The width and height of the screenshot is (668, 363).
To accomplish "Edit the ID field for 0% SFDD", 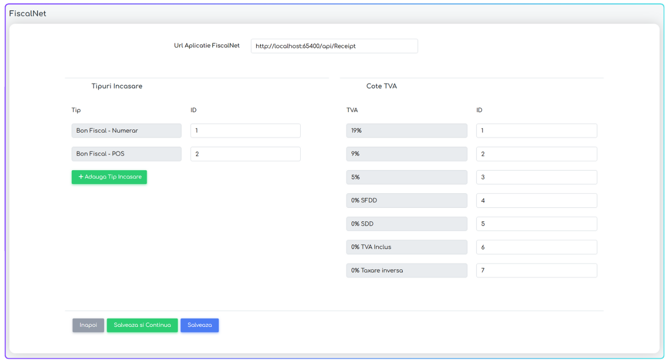I will [x=536, y=200].
